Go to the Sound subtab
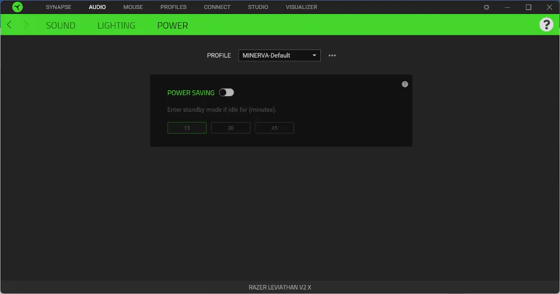Screen dimensions: 560x294 pos(60,25)
